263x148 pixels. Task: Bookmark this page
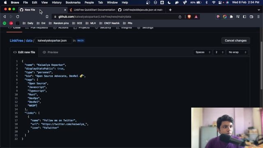[x=47, y=16]
